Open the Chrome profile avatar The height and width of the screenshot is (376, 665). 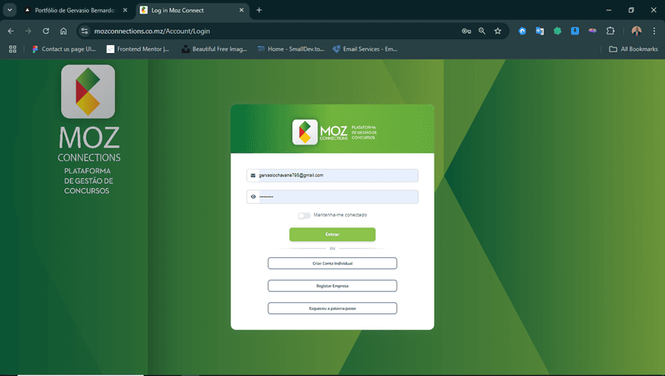tap(636, 31)
